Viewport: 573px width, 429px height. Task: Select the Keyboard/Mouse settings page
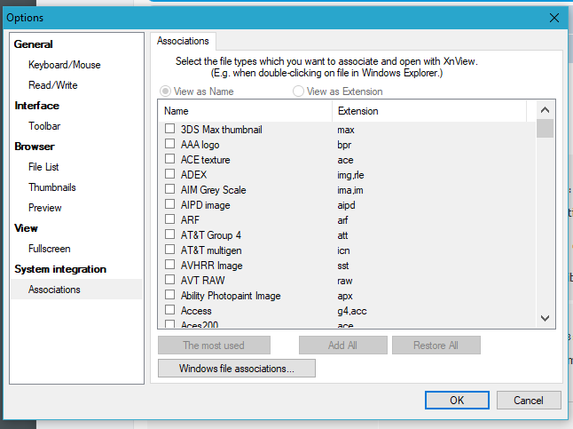64,65
